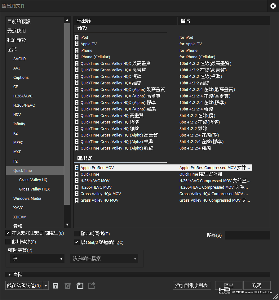Click the category list scrollbar thumb
Image resolution: width=279 pixels, height=300 pixels.
click(67, 114)
